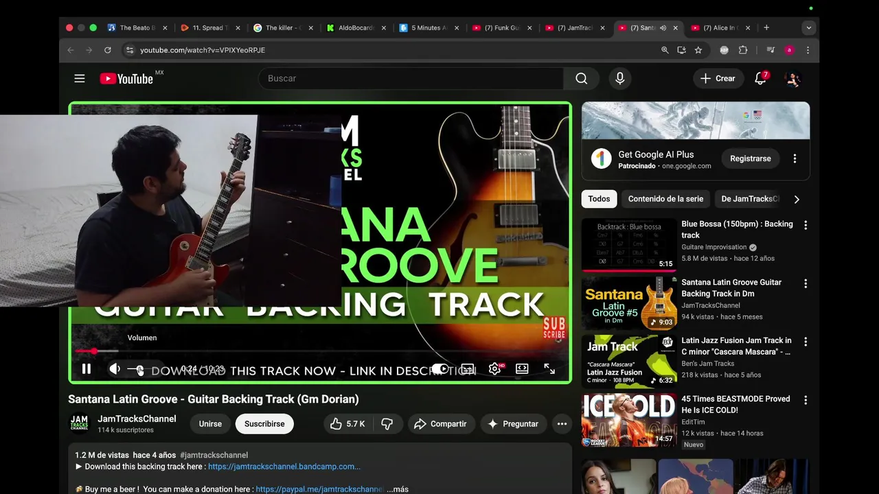Select the Contenido de la serie chip

tap(665, 199)
